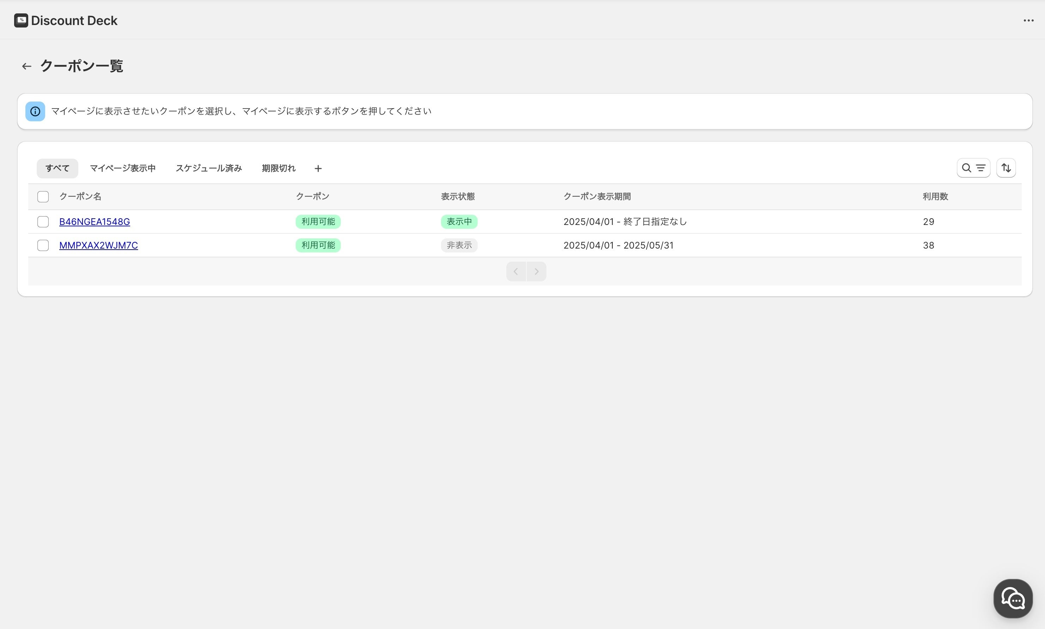Go to next page chevron
Image resolution: width=1045 pixels, height=629 pixels.
(536, 271)
